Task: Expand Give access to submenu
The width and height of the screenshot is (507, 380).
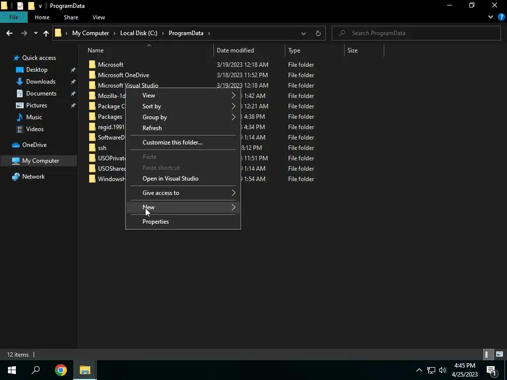Action: click(x=183, y=193)
